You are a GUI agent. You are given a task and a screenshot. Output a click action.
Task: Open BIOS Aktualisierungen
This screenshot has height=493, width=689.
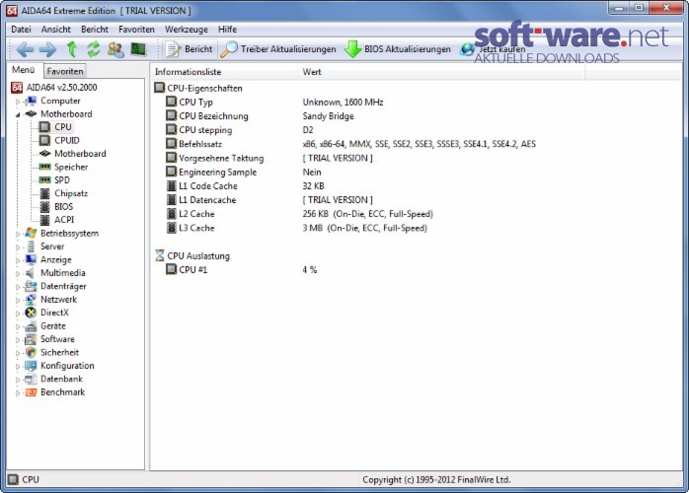coord(397,49)
